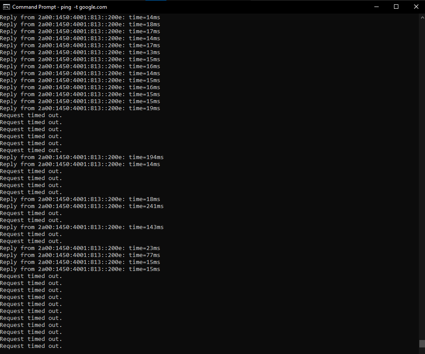Viewport: 425px width, 354px height.
Task: Click the title text 'ping -t google.com'
Action: (83, 7)
